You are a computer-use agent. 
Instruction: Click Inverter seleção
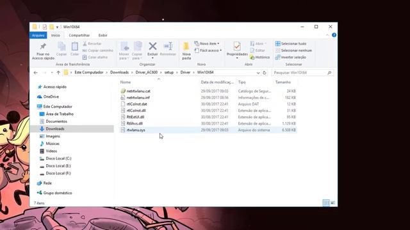[x=291, y=57]
